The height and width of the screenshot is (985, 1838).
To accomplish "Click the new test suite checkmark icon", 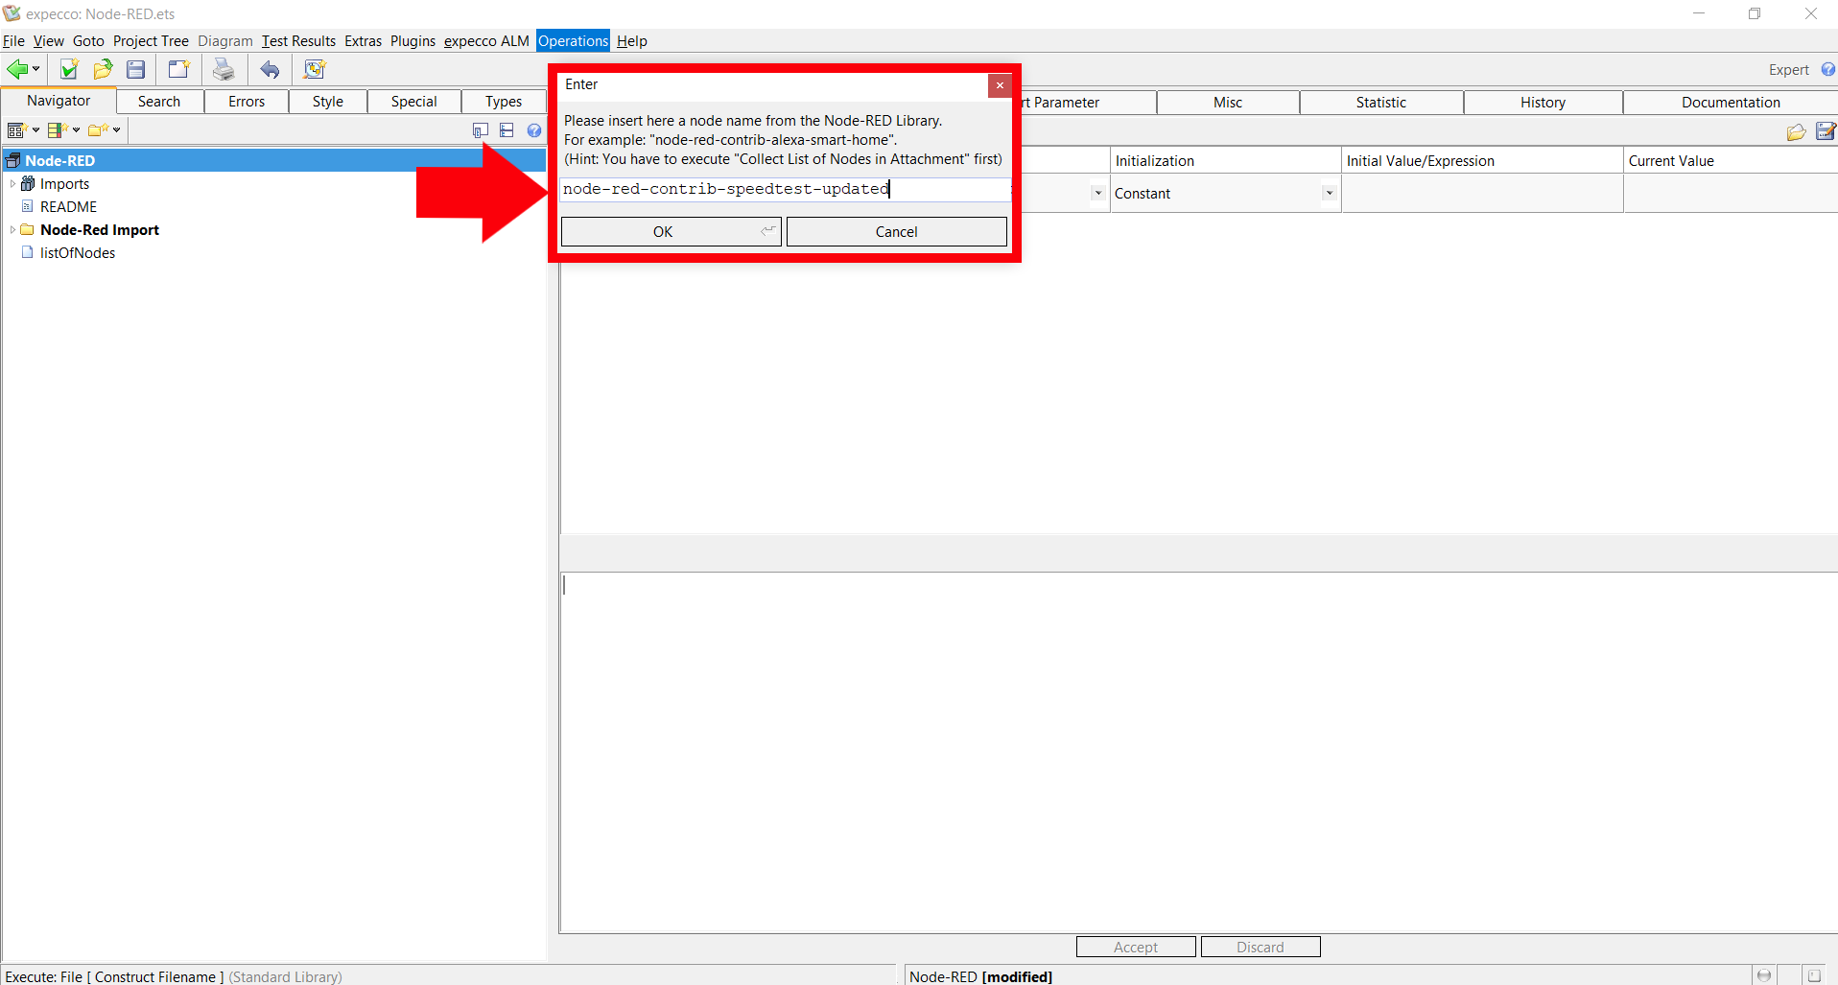I will point(69,69).
